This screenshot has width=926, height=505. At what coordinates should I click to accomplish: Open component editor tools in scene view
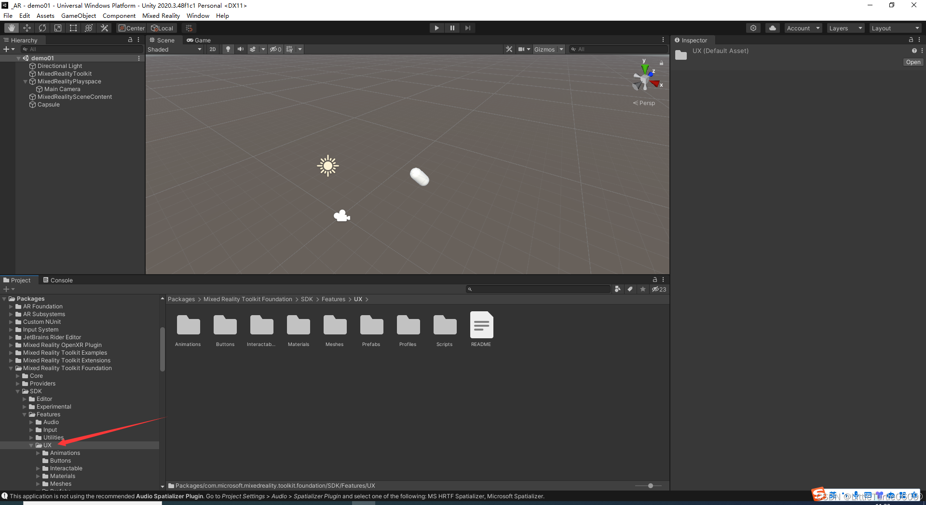coord(509,49)
